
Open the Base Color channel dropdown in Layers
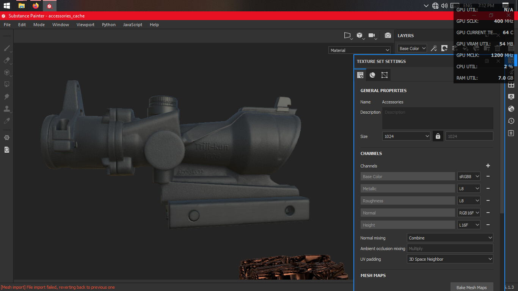[x=412, y=48]
